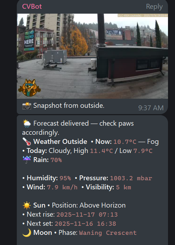Open the CVBot sender name
Screen dimensions: 175x245
pos(32,6)
